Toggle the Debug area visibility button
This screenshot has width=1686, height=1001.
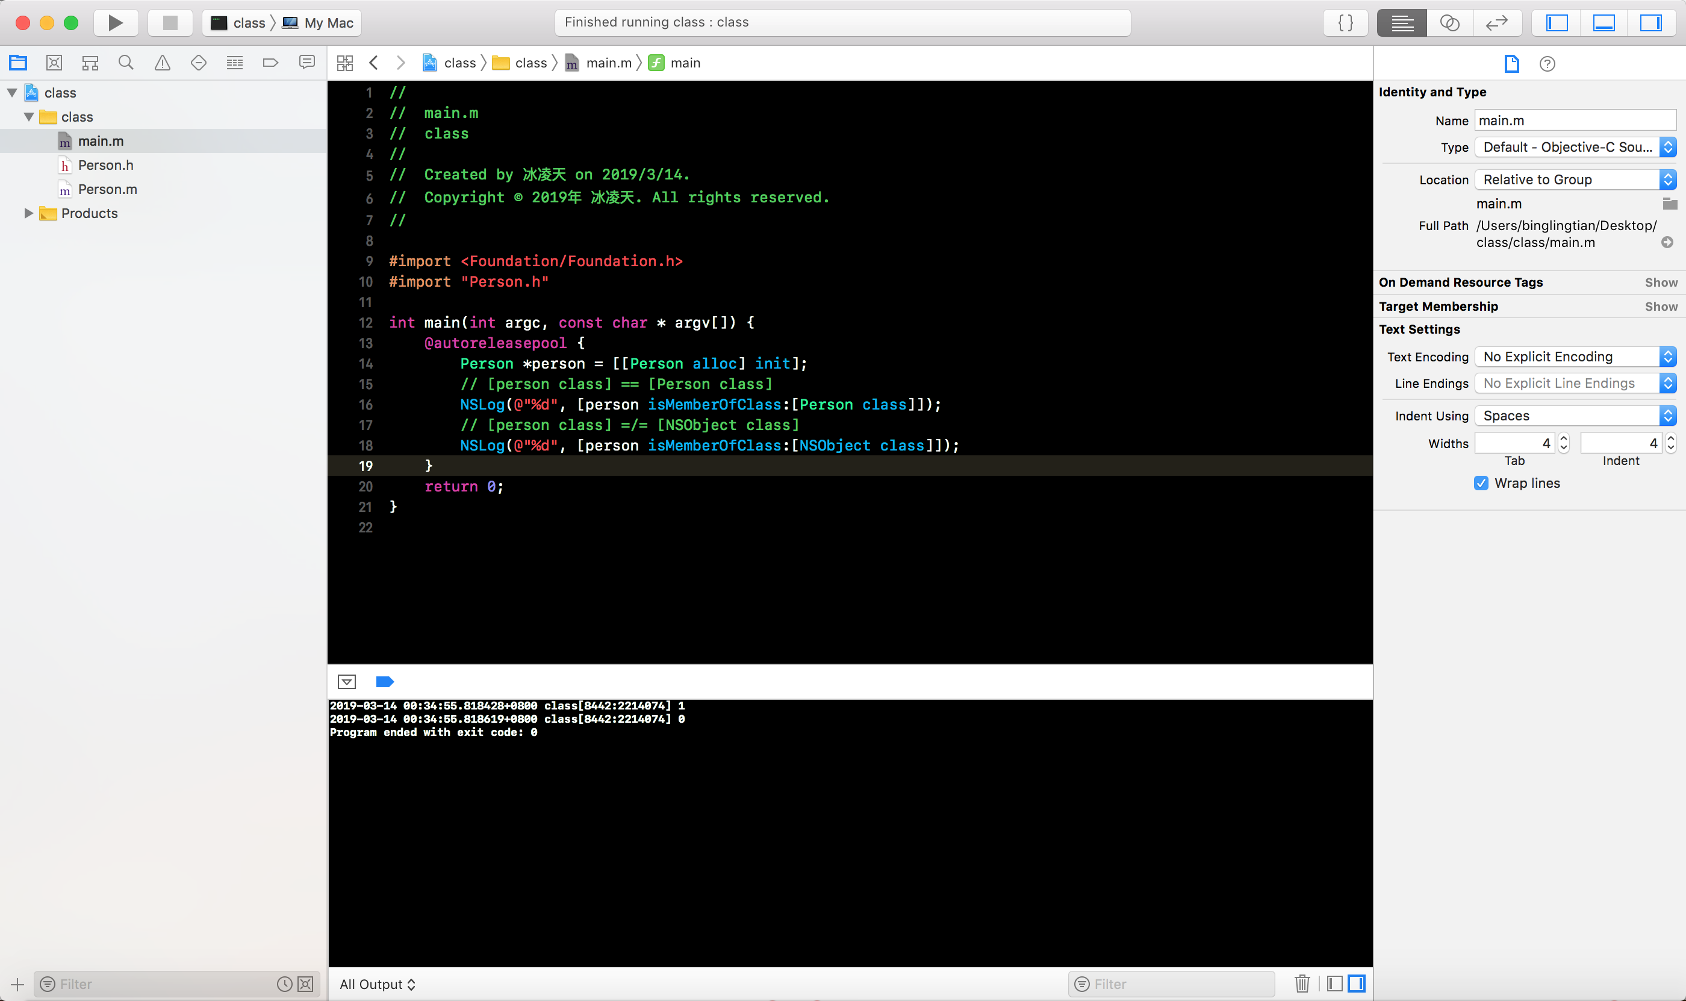click(1603, 23)
